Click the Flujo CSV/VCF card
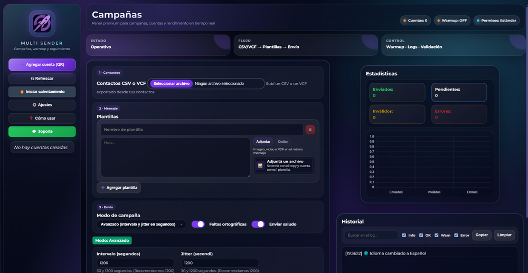The image size is (528, 273). [306, 45]
